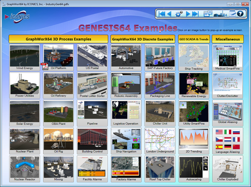Open the gears settings icon in toolbar
This screenshot has height=187, width=251.
pyautogui.click(x=179, y=14)
